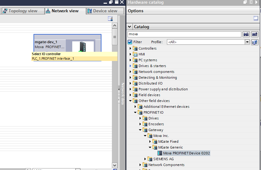Click the SIEMENS AG folder icon
Screen dimensions: 261x170
(x=150, y=159)
